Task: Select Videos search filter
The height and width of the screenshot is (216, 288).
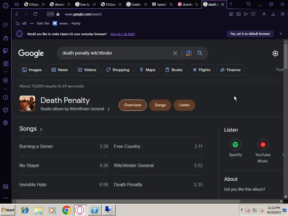Action: click(x=87, y=70)
